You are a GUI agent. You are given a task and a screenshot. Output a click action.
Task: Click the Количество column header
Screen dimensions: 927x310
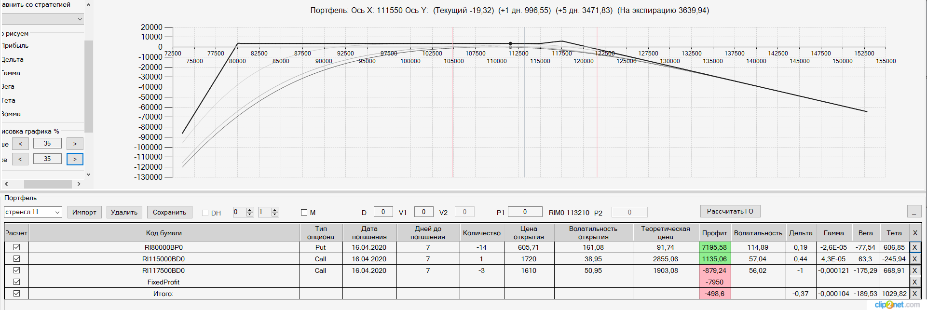click(x=482, y=233)
